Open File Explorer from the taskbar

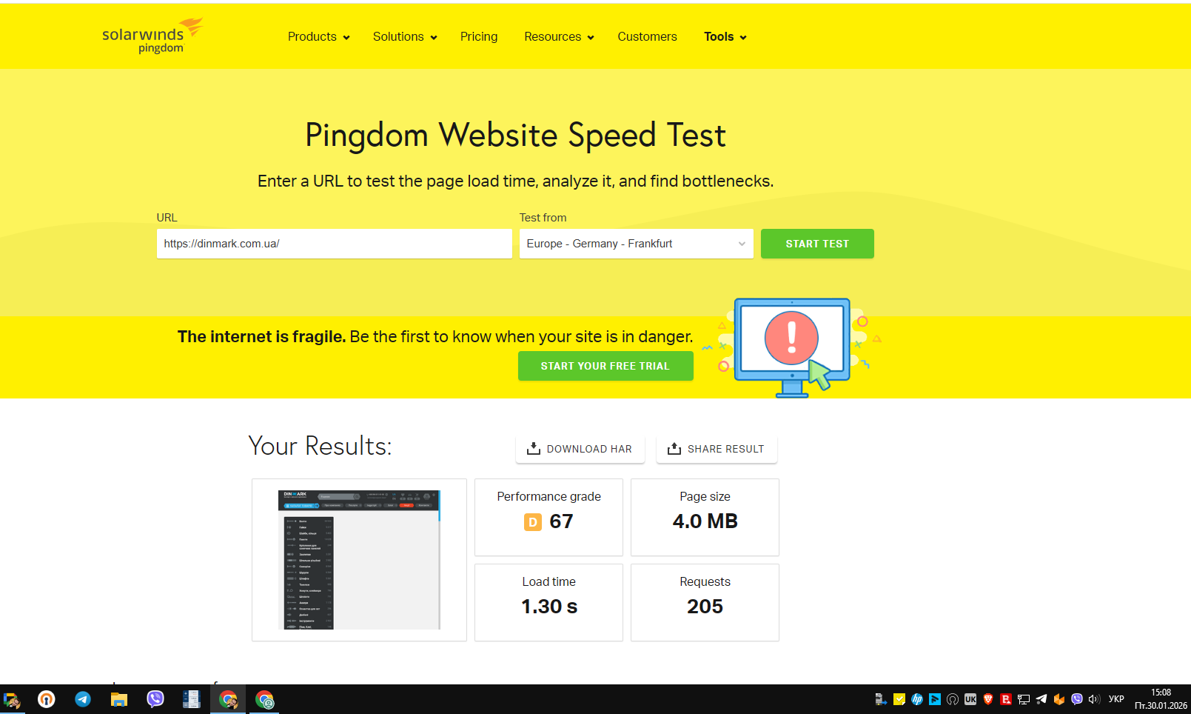pyautogui.click(x=119, y=699)
